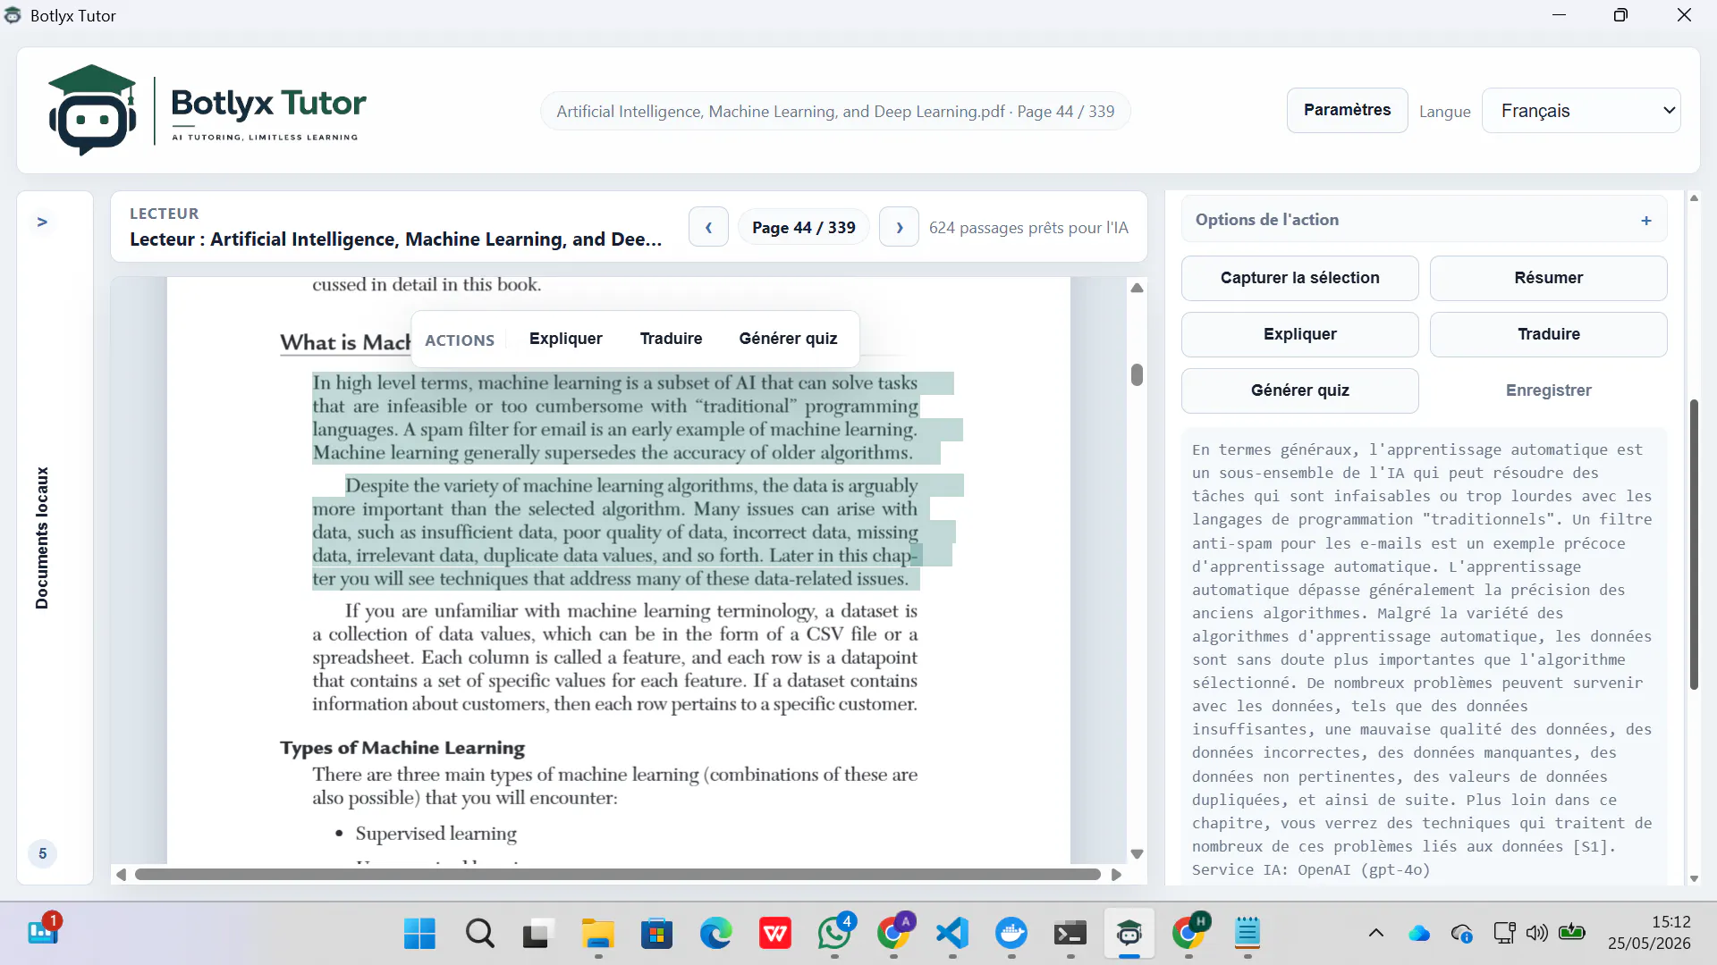The height and width of the screenshot is (965, 1717).
Task: Expand the Documents locaux sidebar arrow
Action: [x=42, y=222]
